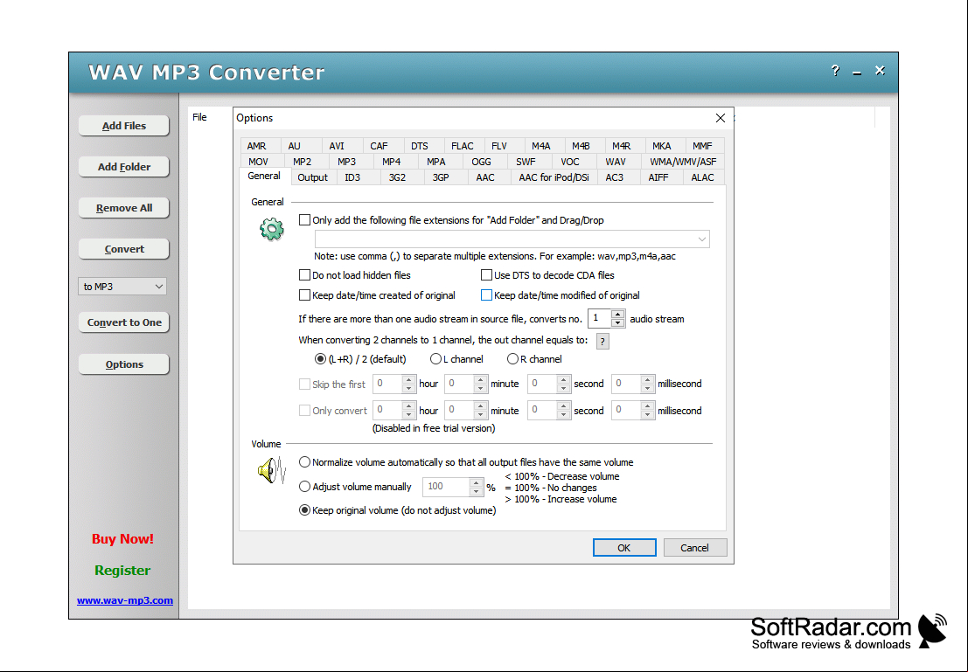Enable Keep date/time created of original
968x672 pixels.
point(304,295)
